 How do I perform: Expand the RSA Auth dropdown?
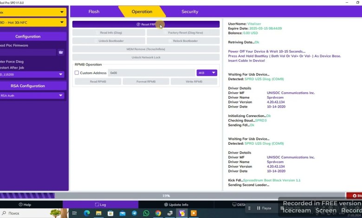point(32,96)
